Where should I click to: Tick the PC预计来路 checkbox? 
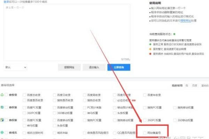point(85,107)
